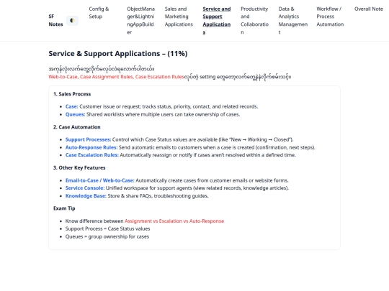Open Data & Analytics Management tab
The image size is (389, 291).
click(293, 21)
